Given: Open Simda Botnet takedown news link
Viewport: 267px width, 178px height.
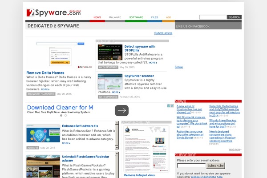Looking at the screenshot, I should coord(190,134).
